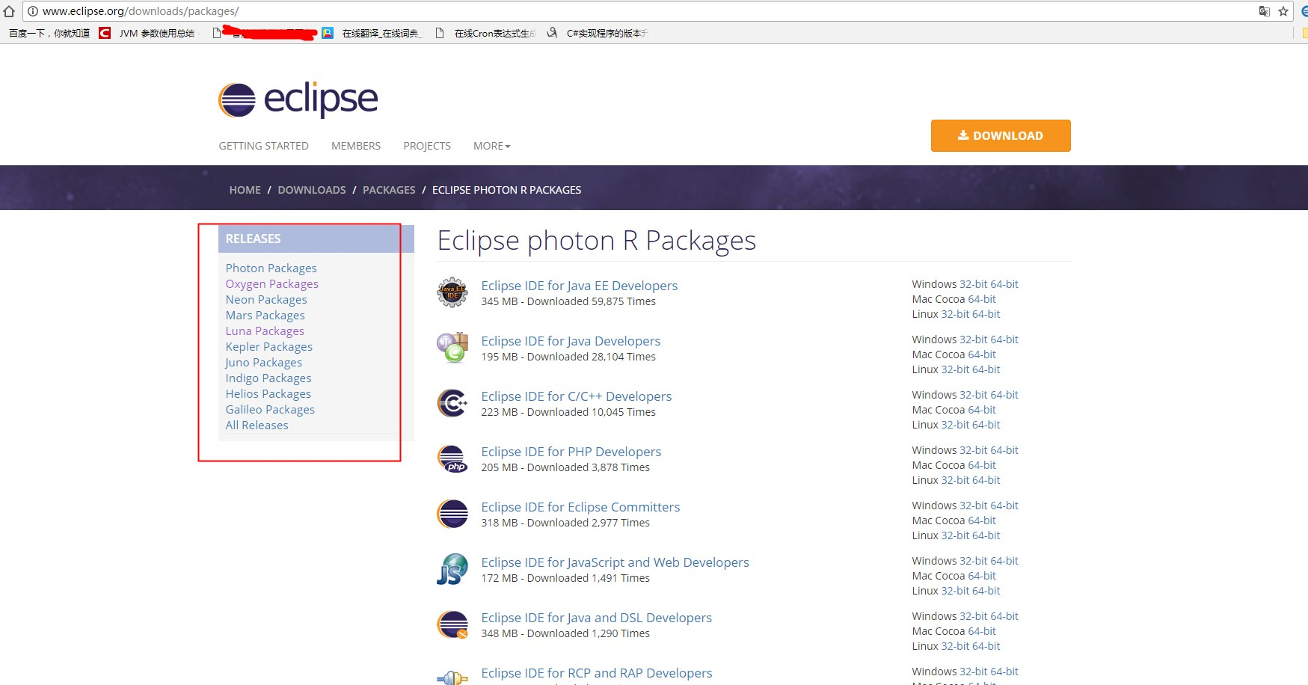
Task: Click the PHP Developers package icon
Action: coord(452,458)
